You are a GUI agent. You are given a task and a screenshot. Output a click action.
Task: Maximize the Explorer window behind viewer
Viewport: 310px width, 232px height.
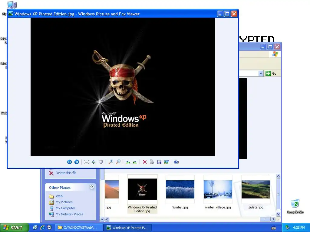click(x=270, y=47)
